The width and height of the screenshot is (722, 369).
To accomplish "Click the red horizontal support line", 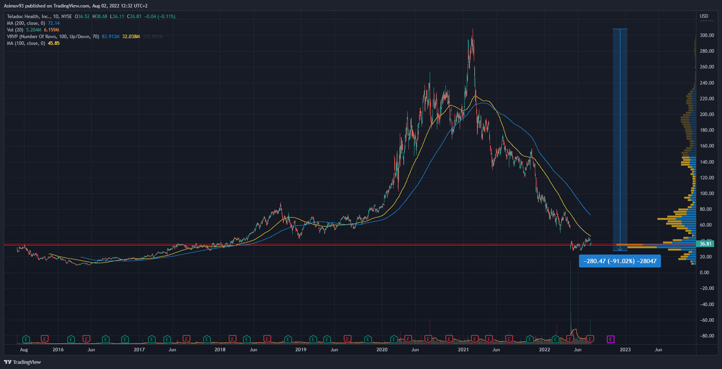I will pos(315,245).
